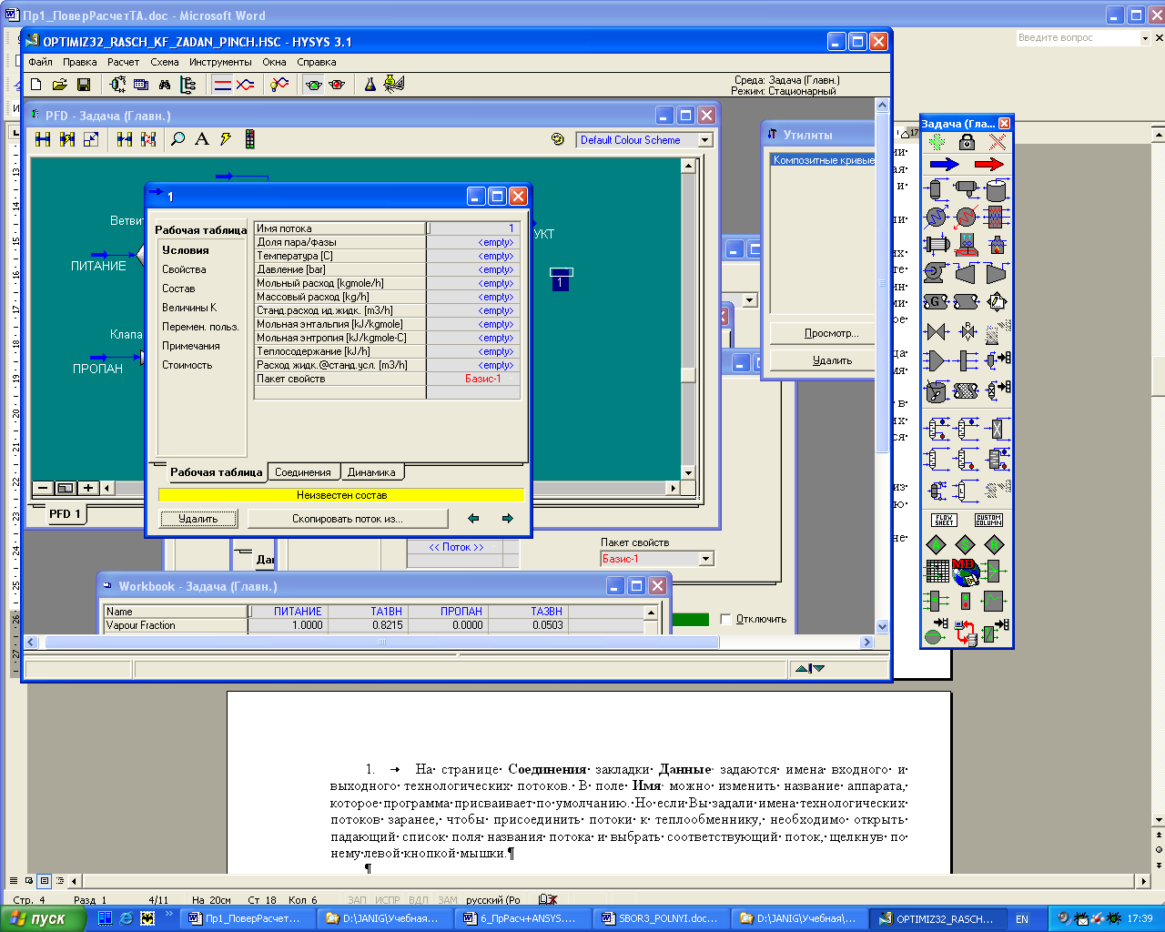Viewport: 1165px width, 932px height.
Task: Open the Справка menu
Action: click(x=317, y=62)
